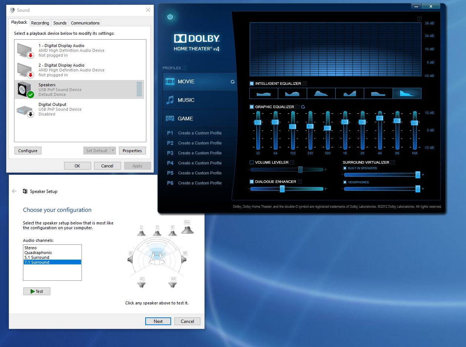Test the side right SR speaker icon

(x=184, y=257)
